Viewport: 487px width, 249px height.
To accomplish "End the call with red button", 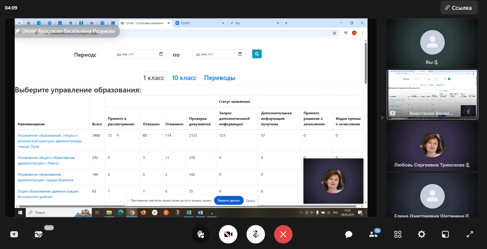I will [x=283, y=234].
